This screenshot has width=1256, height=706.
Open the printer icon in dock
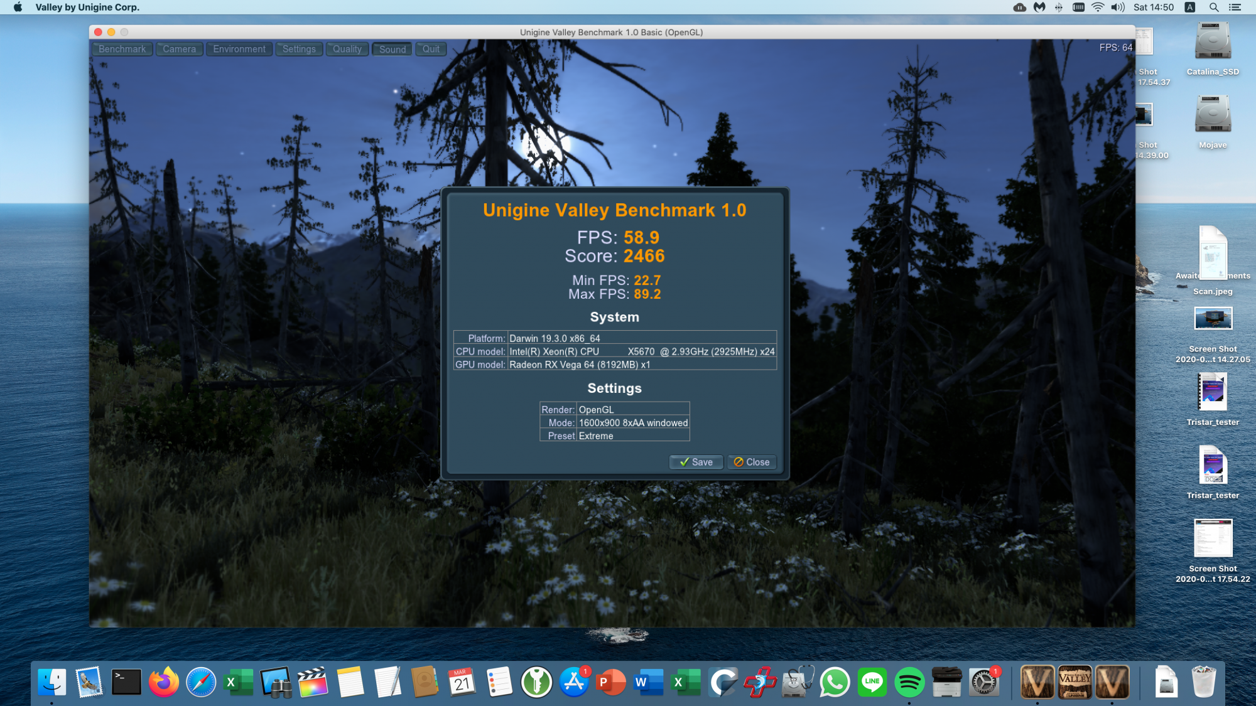(946, 682)
